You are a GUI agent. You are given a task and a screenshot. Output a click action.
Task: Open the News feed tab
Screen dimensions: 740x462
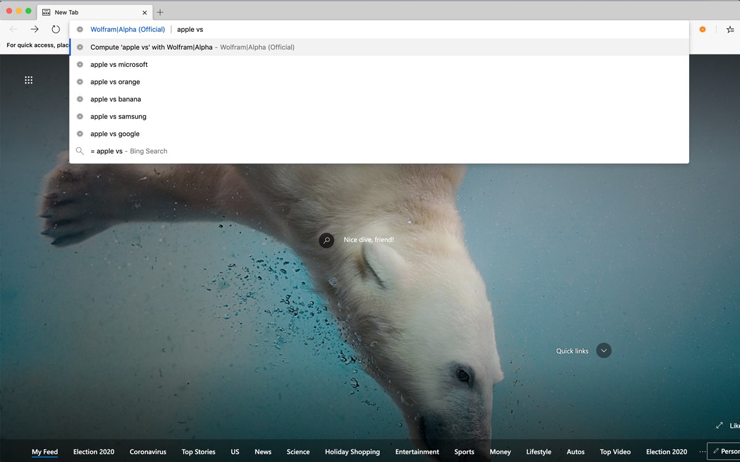pyautogui.click(x=263, y=452)
